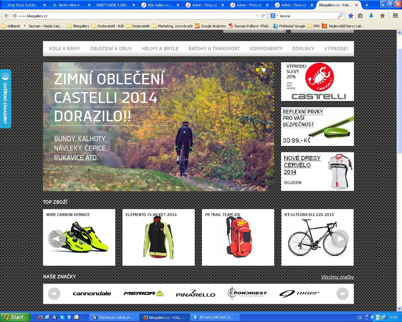The height and width of the screenshot is (322, 402).
Task: Open the HELMY A BRÝLE menu
Action: 160,49
